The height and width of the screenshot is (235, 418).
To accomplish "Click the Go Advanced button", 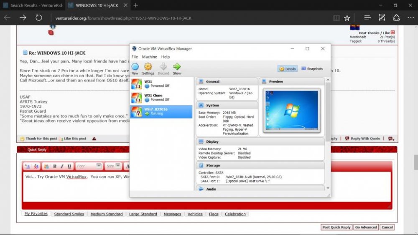I will 366,227.
